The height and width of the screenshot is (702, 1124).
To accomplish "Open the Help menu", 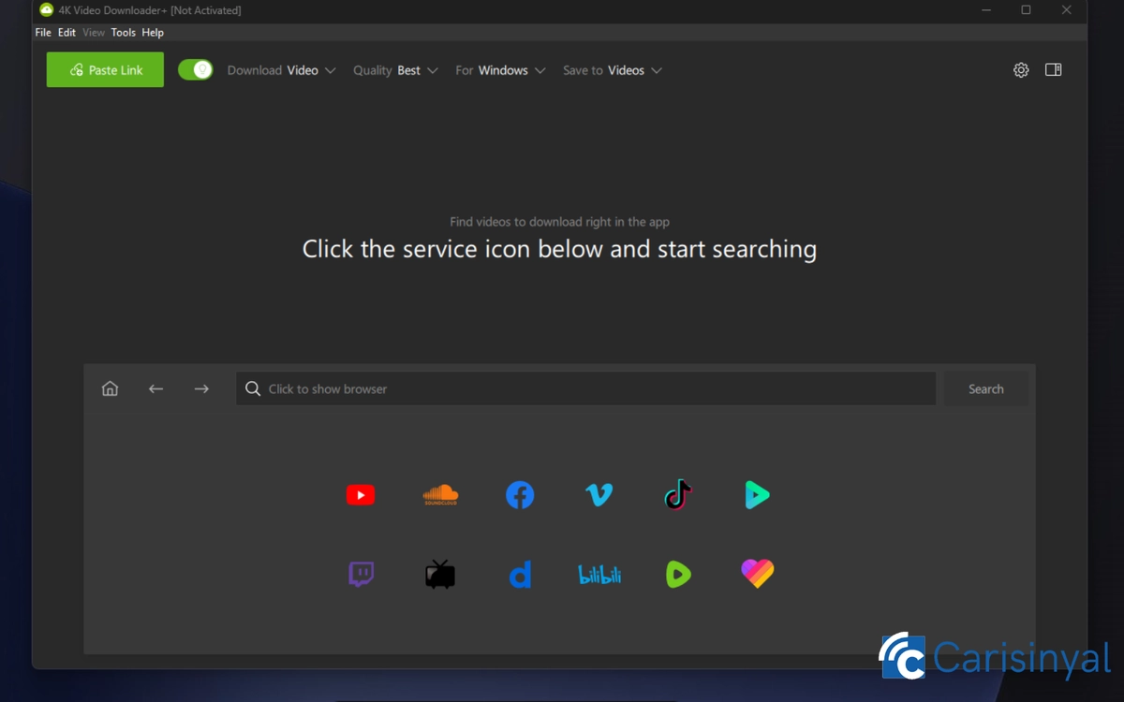I will click(153, 33).
